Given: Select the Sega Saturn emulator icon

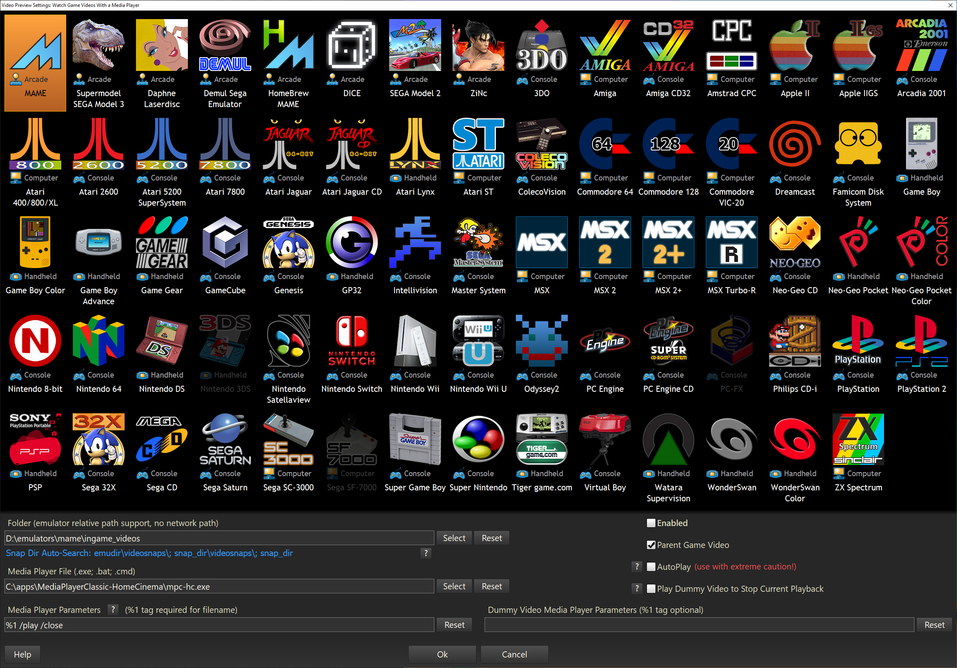Looking at the screenshot, I should tap(225, 439).
